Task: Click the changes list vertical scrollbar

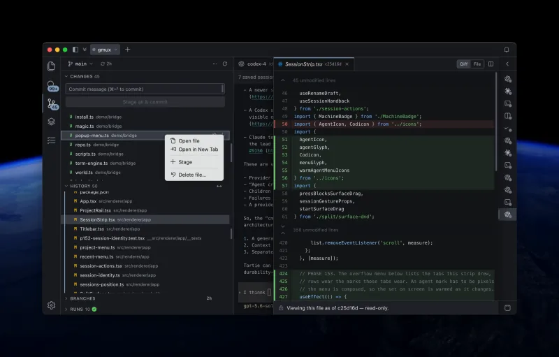Action: 231,152
